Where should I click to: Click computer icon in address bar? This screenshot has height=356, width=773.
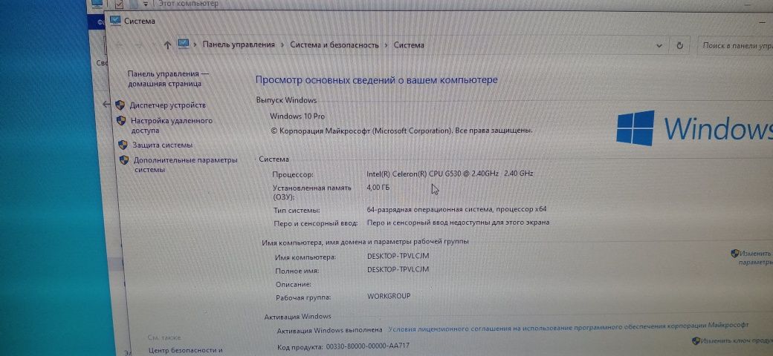pyautogui.click(x=184, y=44)
